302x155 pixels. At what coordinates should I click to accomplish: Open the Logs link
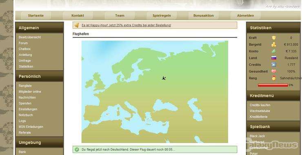coord(22,121)
